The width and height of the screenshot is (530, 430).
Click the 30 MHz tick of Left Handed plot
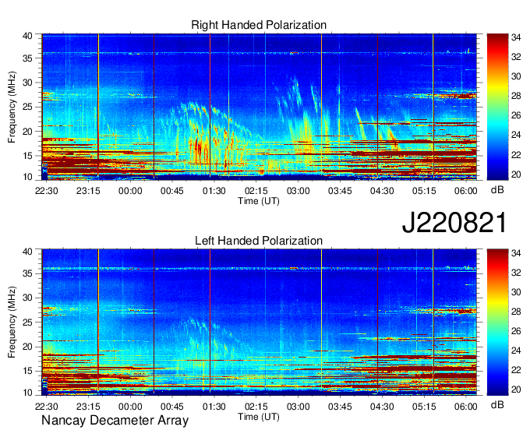coord(27,298)
